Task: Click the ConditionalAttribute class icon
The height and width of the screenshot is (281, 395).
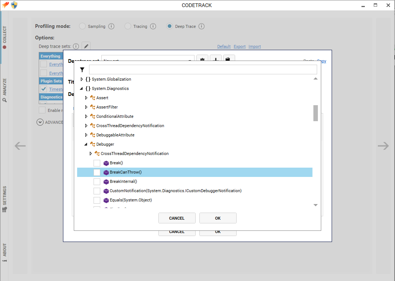Action: (x=93, y=116)
